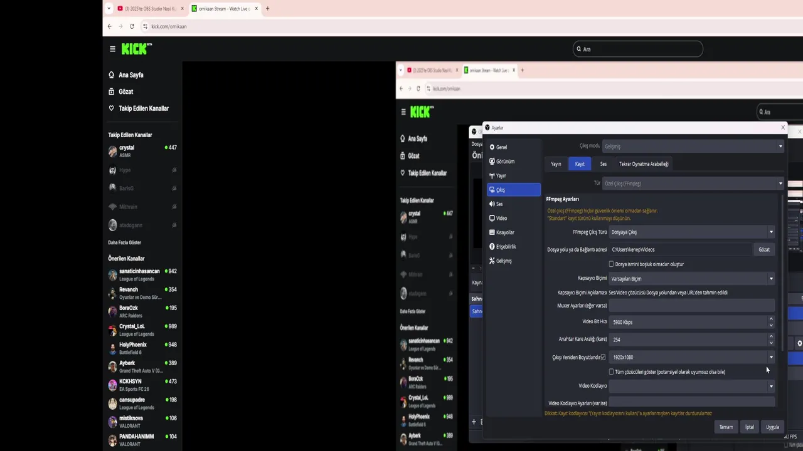Click the outer green KICK logo
803x451 pixels.
click(x=136, y=49)
